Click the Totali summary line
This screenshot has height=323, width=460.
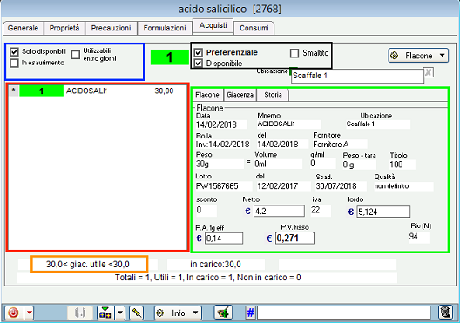click(x=207, y=278)
